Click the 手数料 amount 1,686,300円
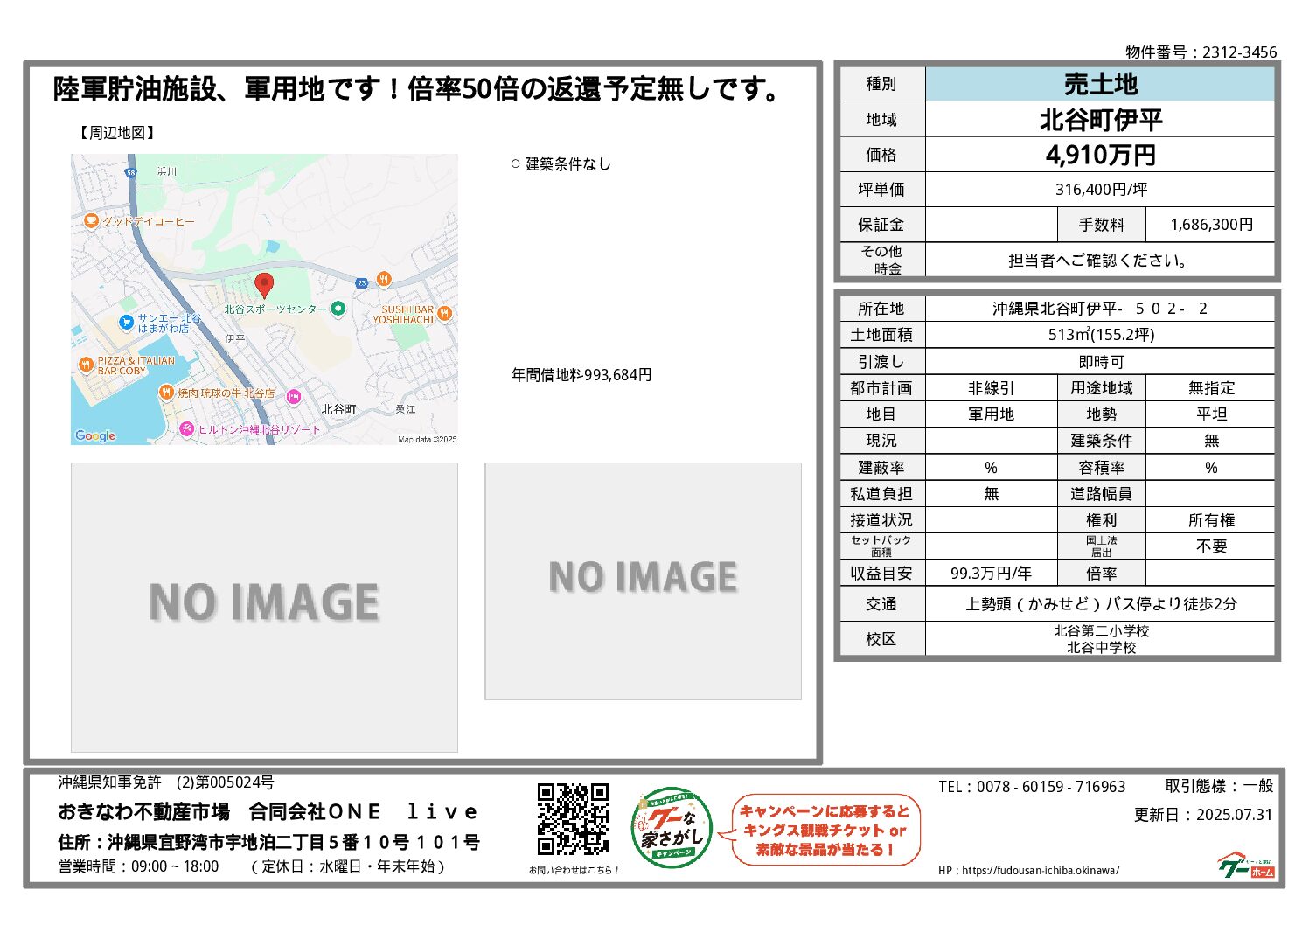This screenshot has width=1309, height=925. pos(1212,225)
